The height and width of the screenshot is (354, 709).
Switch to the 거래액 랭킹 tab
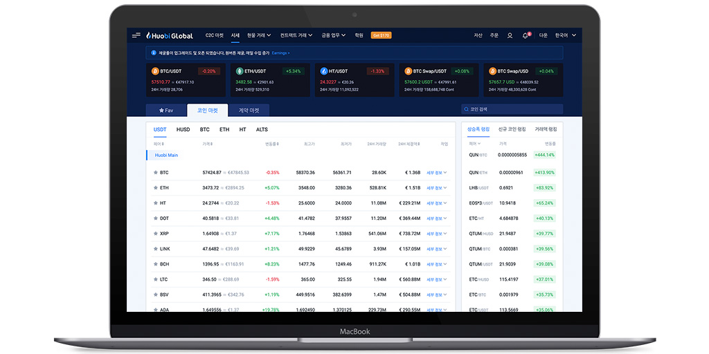pyautogui.click(x=546, y=129)
